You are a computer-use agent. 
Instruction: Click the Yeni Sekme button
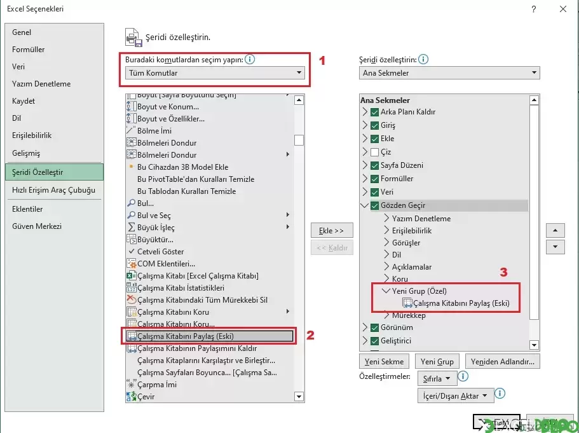coord(384,361)
